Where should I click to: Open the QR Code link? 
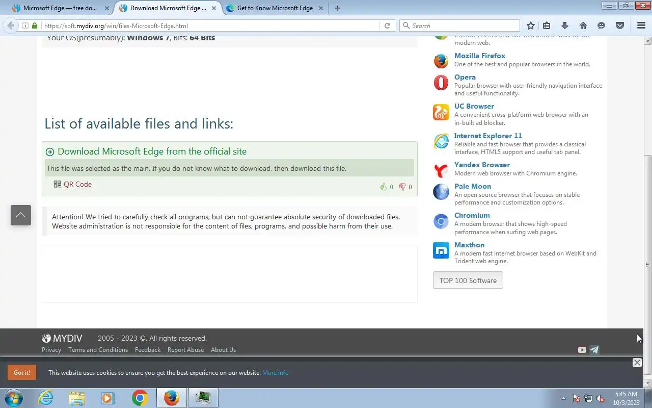[77, 185]
